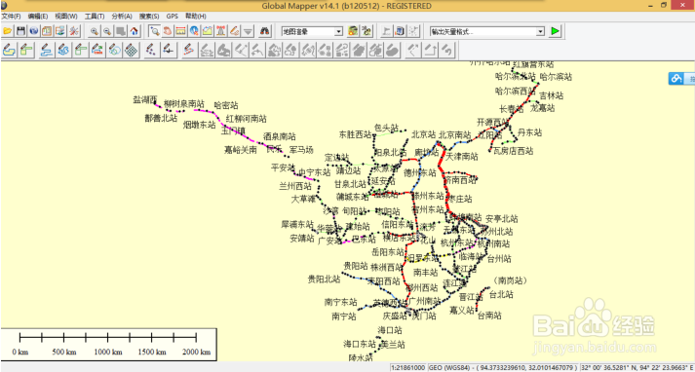Click the Save Workspace floppy disk icon
This screenshot has width=695, height=372.
click(x=20, y=31)
